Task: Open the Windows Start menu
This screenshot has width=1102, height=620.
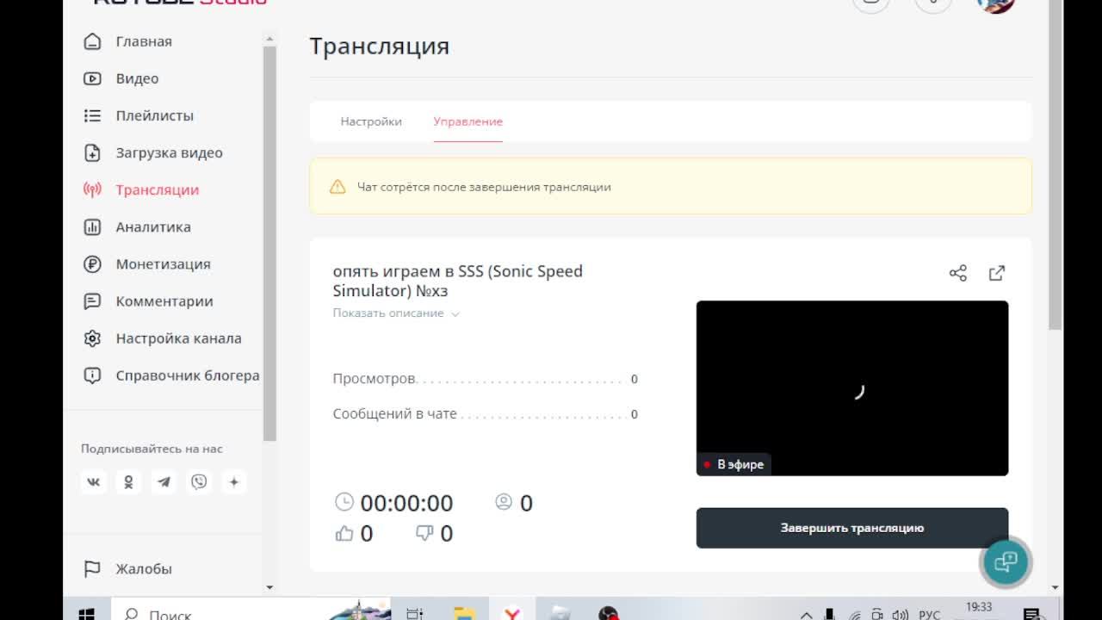Action: click(87, 613)
